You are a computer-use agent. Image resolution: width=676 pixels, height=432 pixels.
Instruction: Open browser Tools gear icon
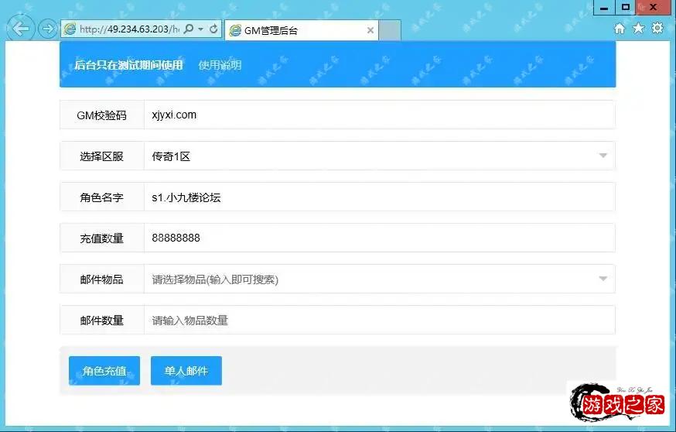(x=657, y=28)
